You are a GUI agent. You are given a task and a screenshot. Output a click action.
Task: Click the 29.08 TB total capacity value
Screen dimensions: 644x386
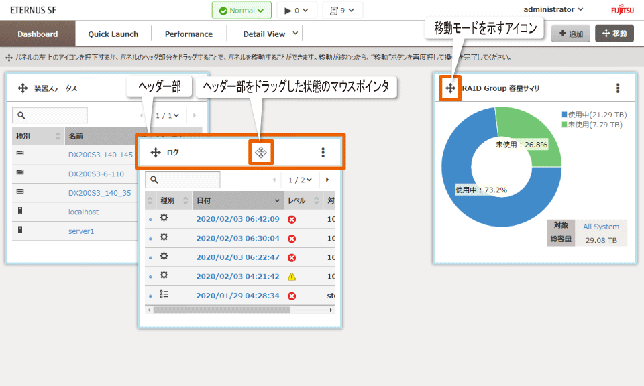[x=601, y=240]
